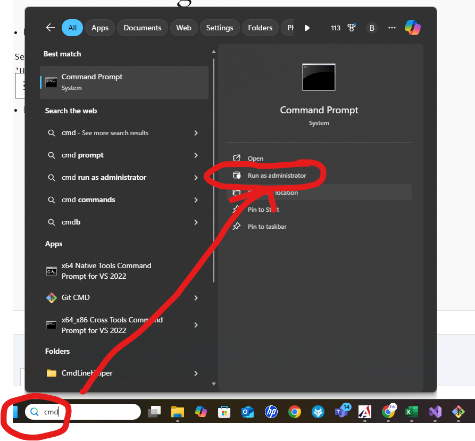
Task: Click Pin to taskbar option
Action: [x=267, y=227]
